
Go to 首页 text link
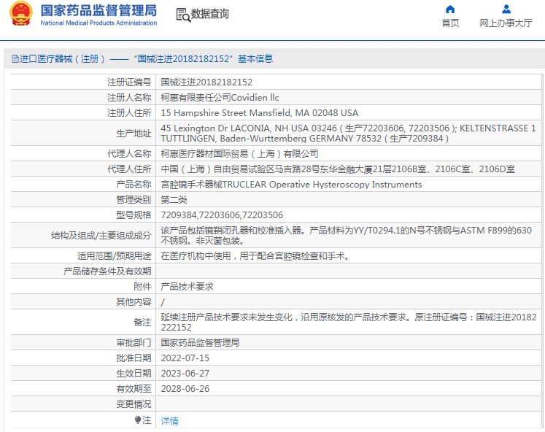[x=450, y=23]
